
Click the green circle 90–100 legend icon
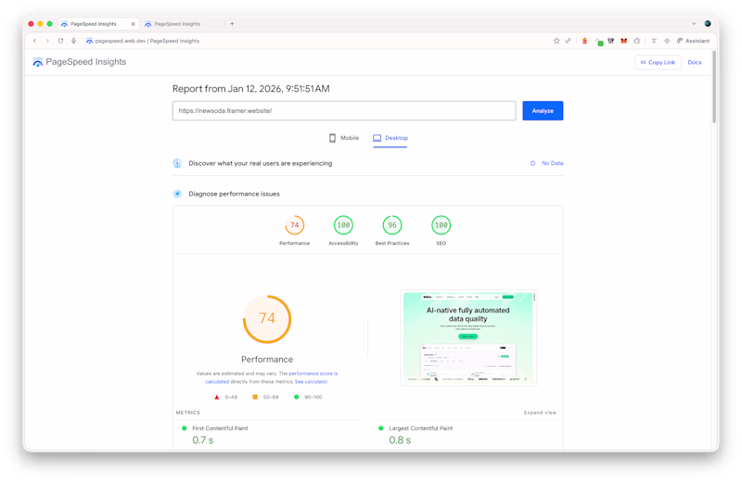pyautogui.click(x=296, y=397)
